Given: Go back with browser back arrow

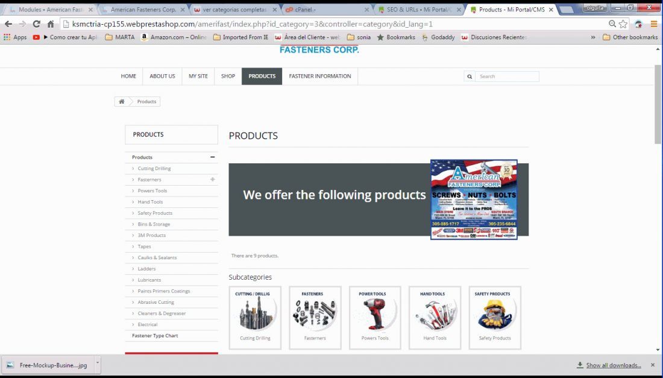Looking at the screenshot, I should pos(8,24).
